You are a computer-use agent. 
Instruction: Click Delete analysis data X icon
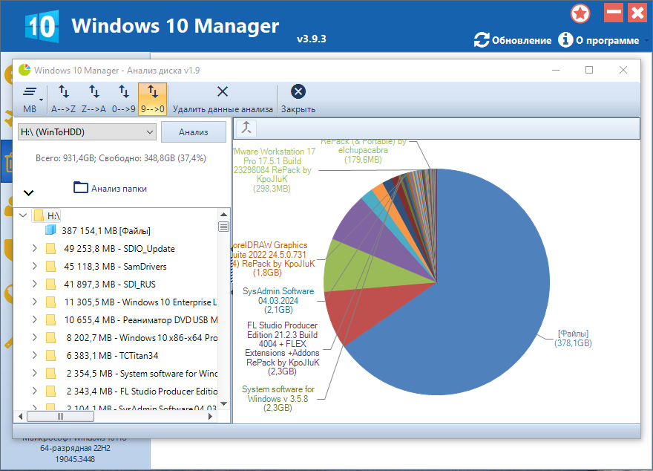223,91
